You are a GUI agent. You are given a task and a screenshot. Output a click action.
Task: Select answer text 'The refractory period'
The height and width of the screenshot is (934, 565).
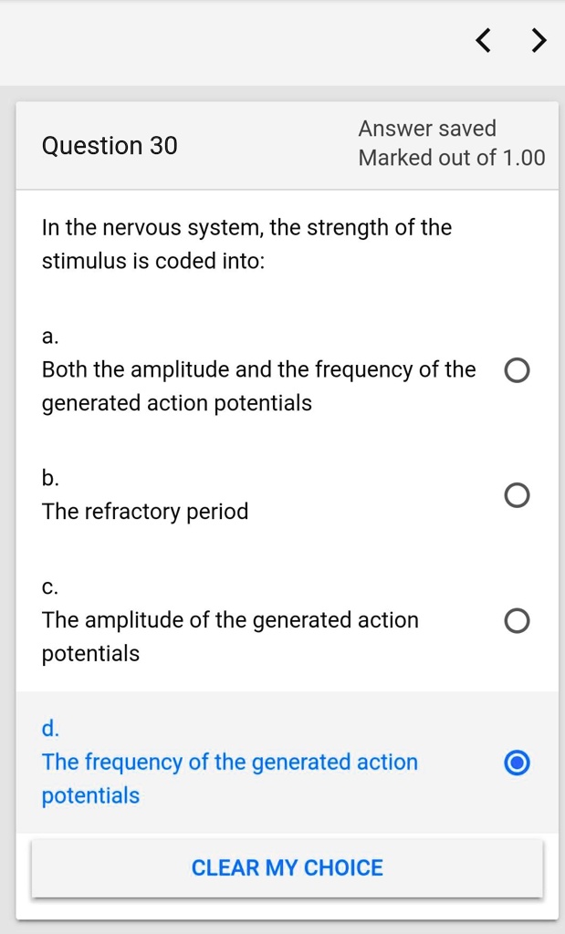coord(145,511)
